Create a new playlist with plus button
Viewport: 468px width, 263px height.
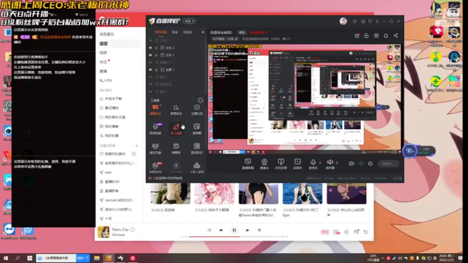click(x=137, y=146)
